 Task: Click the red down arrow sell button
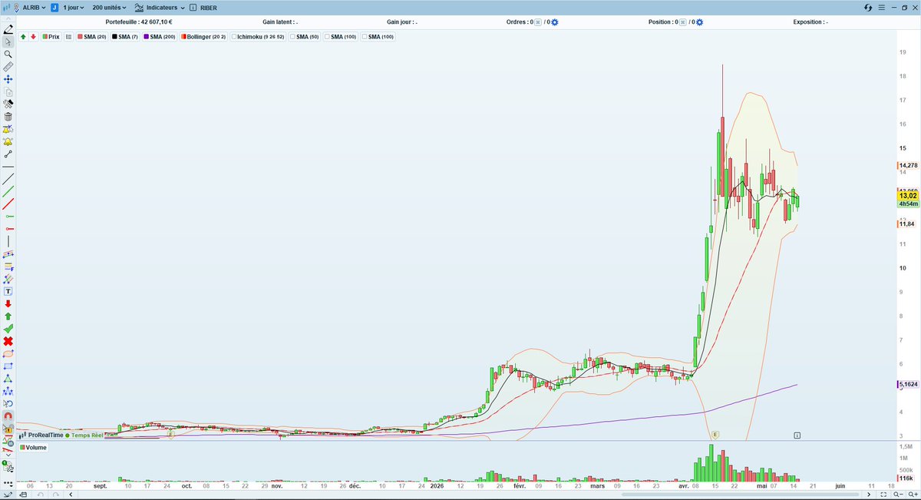tap(33, 36)
